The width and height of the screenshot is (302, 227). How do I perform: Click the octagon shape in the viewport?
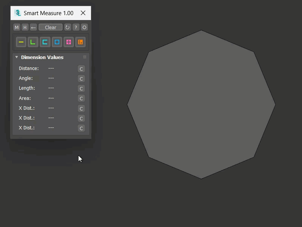pos(201,104)
